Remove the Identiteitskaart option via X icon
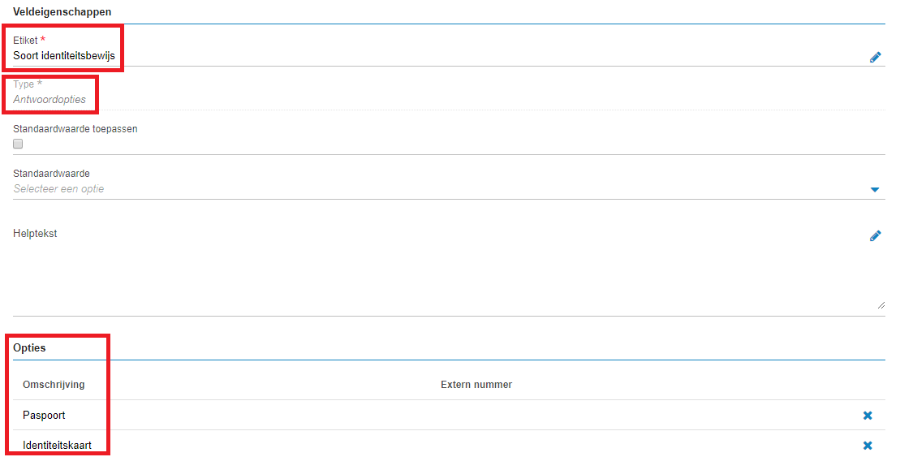 [868, 445]
